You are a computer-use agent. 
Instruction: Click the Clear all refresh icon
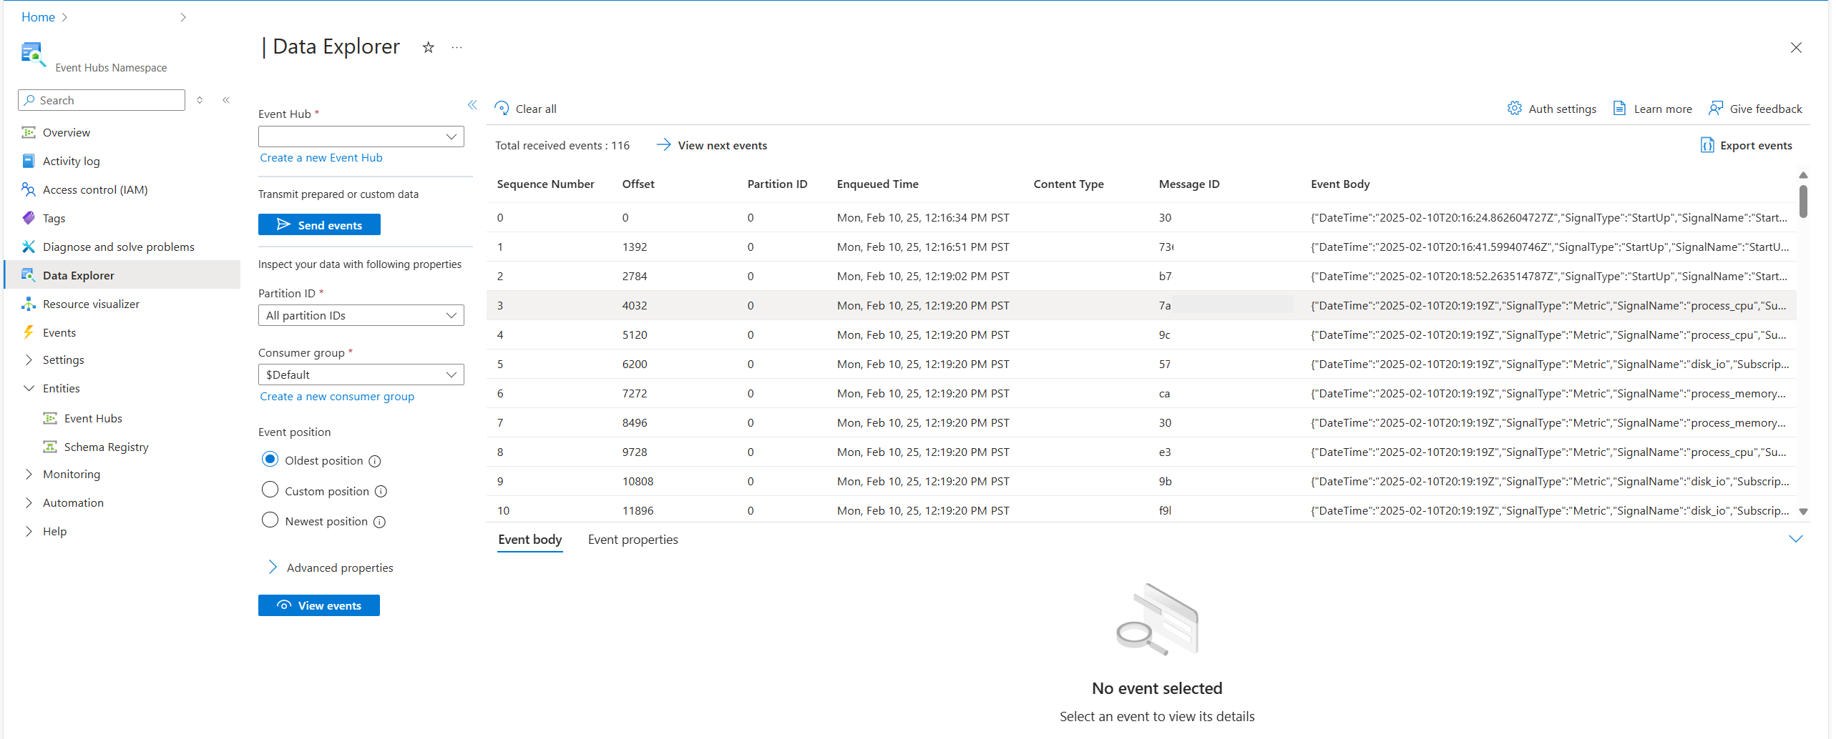coord(502,108)
